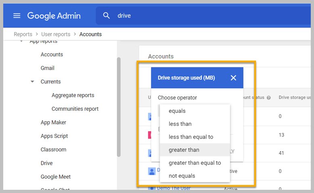Close the Drive storage used filter dialog

[x=233, y=78]
